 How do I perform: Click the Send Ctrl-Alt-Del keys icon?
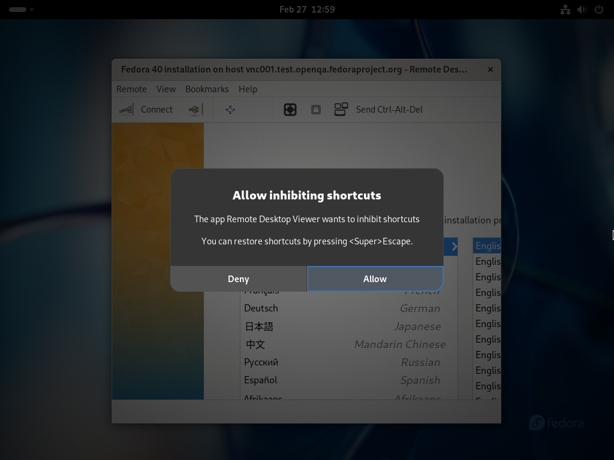[341, 110]
